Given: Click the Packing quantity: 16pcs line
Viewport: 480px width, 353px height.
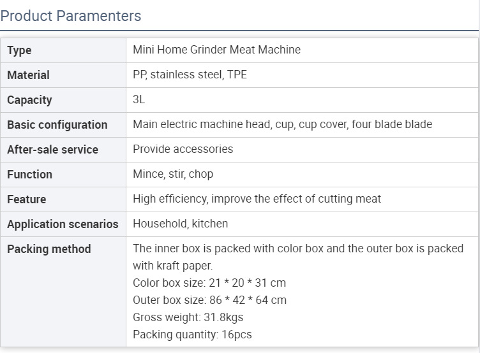Looking at the screenshot, I should click(x=192, y=335).
